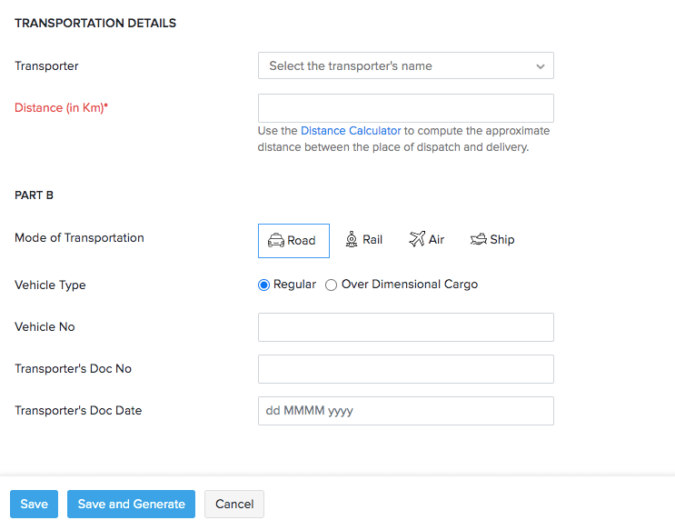This screenshot has height=530, width=675.
Task: Pick the Air mode label
Action: 437,240
